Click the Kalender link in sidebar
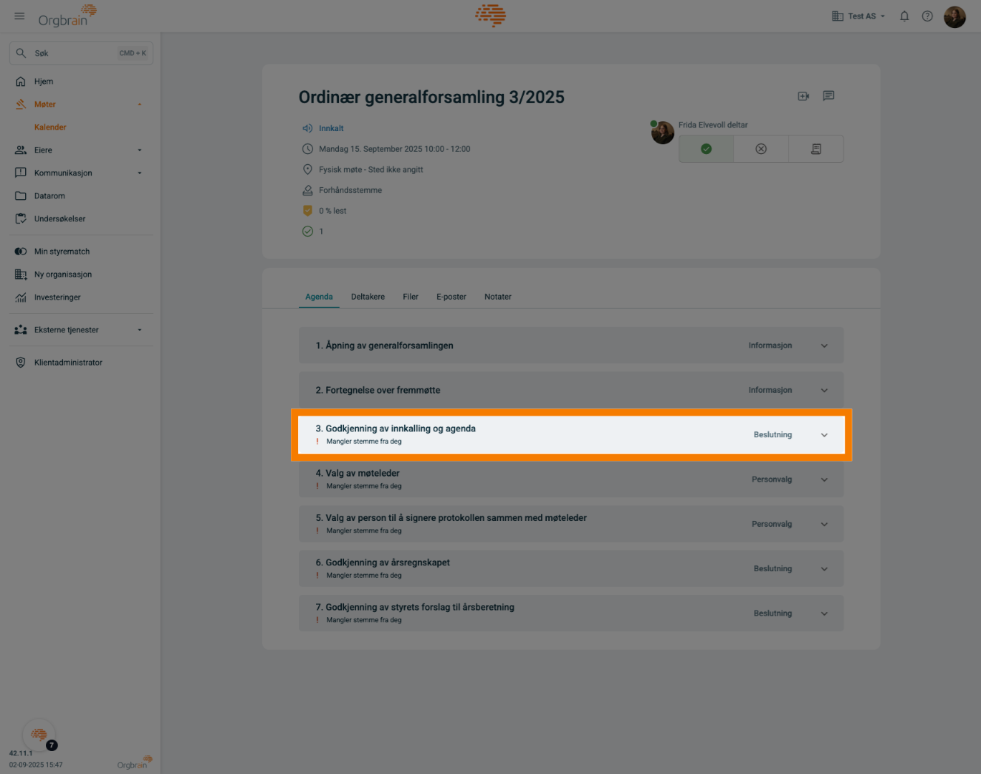This screenshot has height=774, width=981. coord(50,128)
